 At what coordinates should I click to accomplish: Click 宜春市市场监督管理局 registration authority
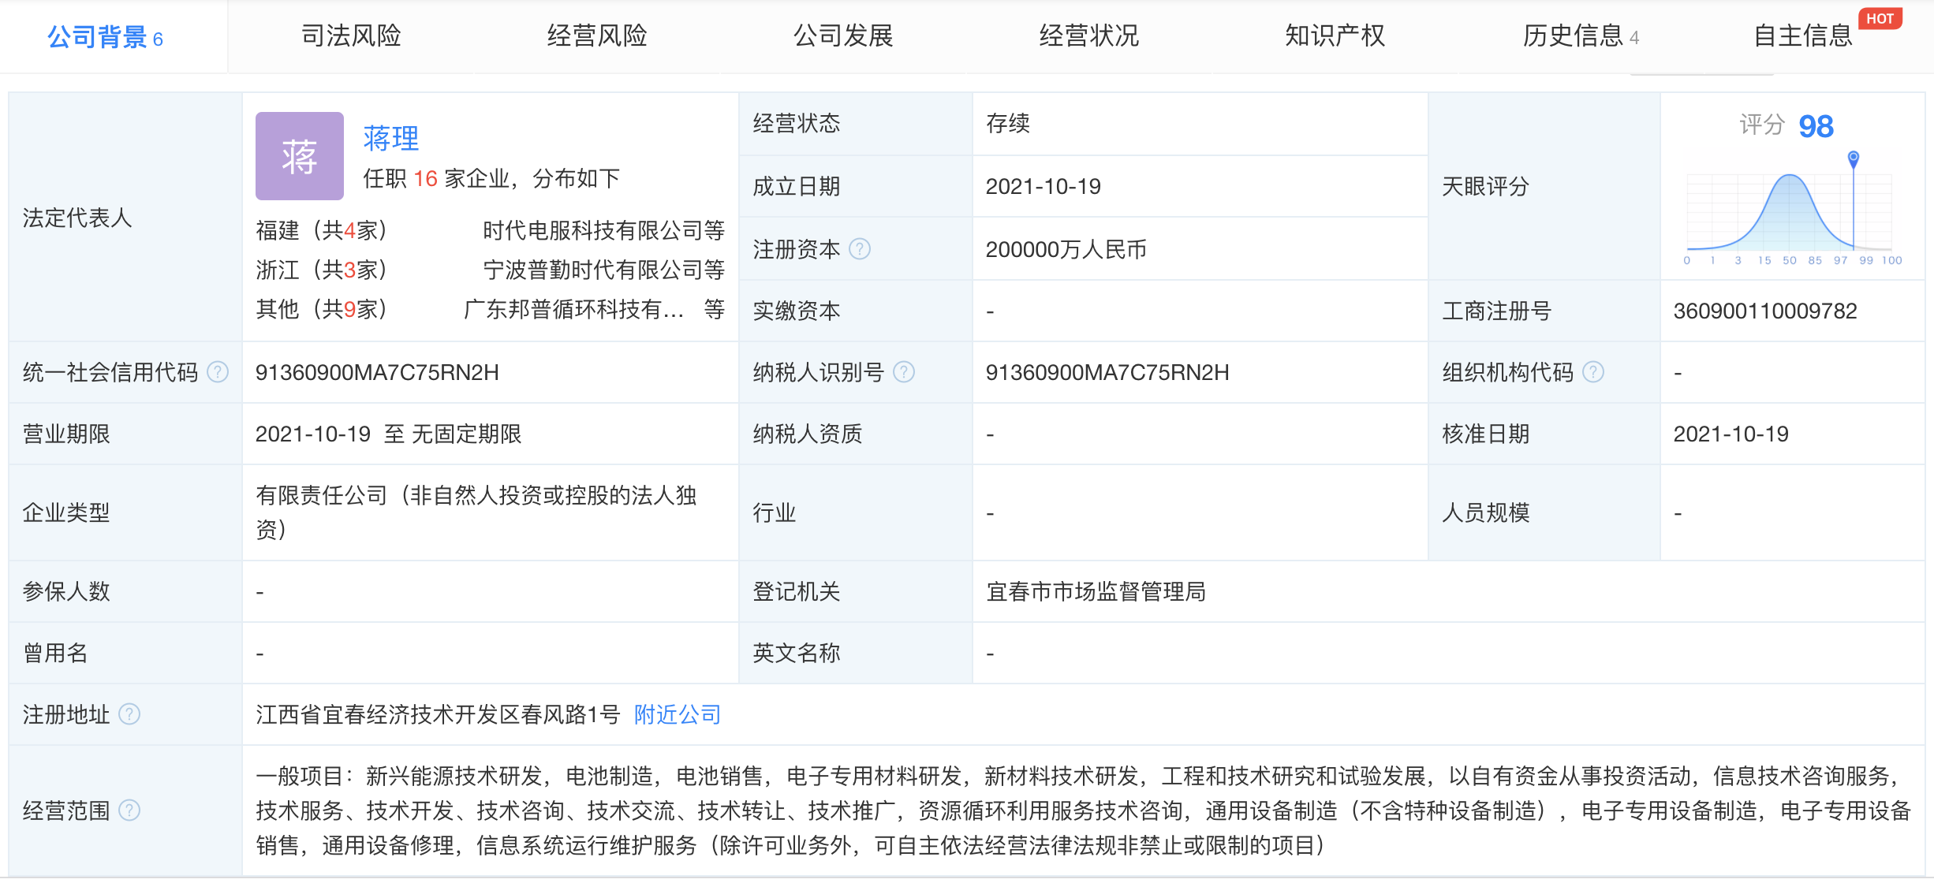pyautogui.click(x=1096, y=591)
